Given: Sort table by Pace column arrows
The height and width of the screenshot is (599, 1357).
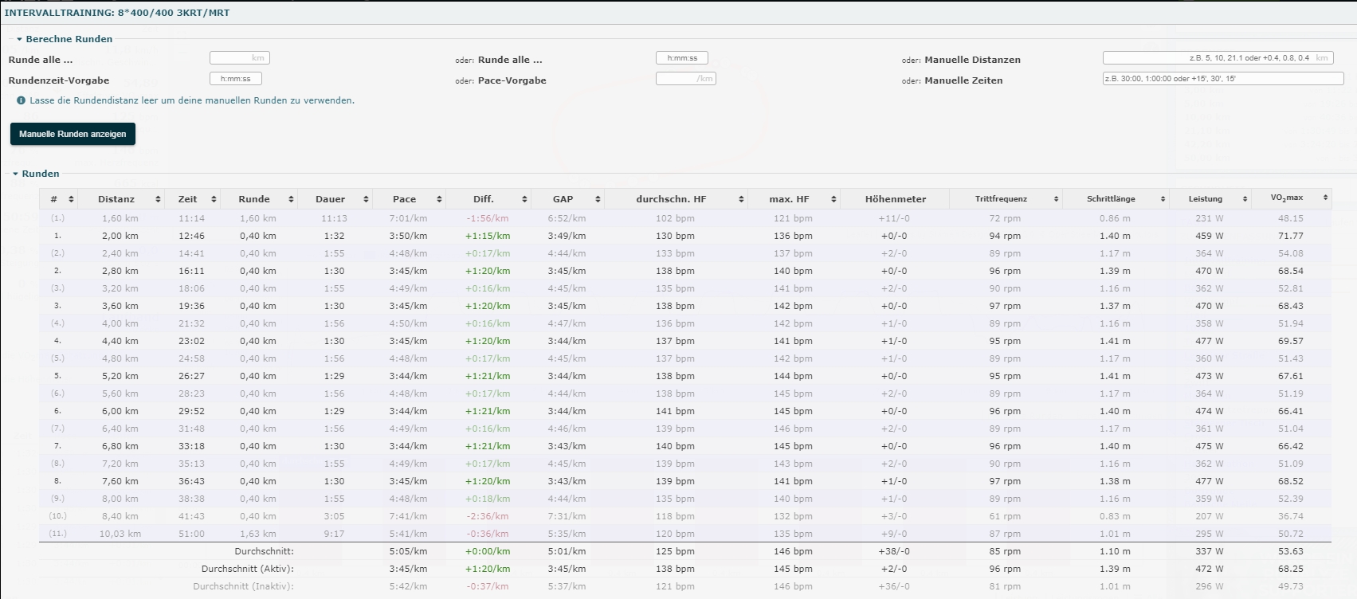Looking at the screenshot, I should click(x=438, y=199).
